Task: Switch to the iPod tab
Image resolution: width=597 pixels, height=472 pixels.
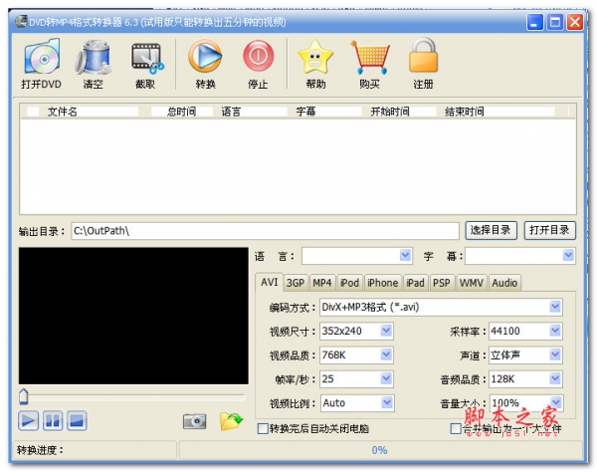Action: (349, 283)
